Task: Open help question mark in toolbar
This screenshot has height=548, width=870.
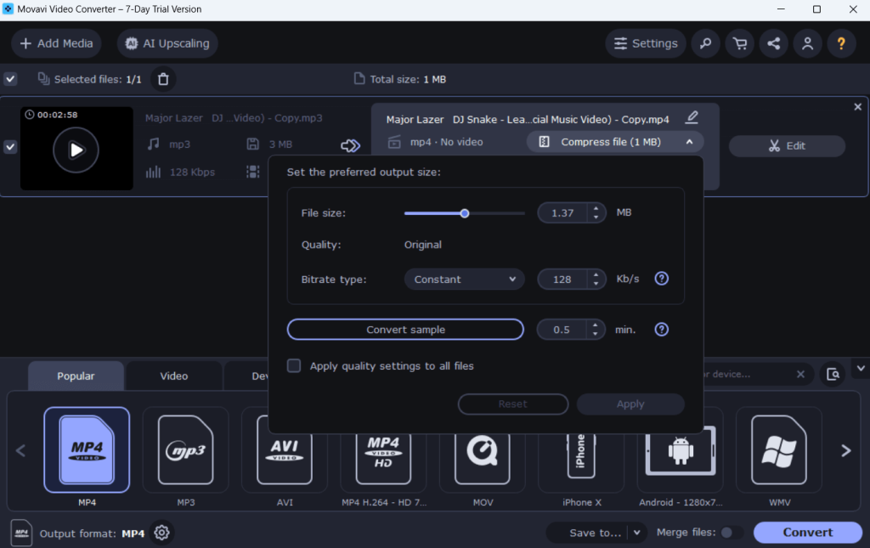Action: pos(841,43)
